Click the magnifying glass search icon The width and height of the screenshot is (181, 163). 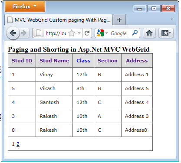pyautogui.click(x=135, y=33)
